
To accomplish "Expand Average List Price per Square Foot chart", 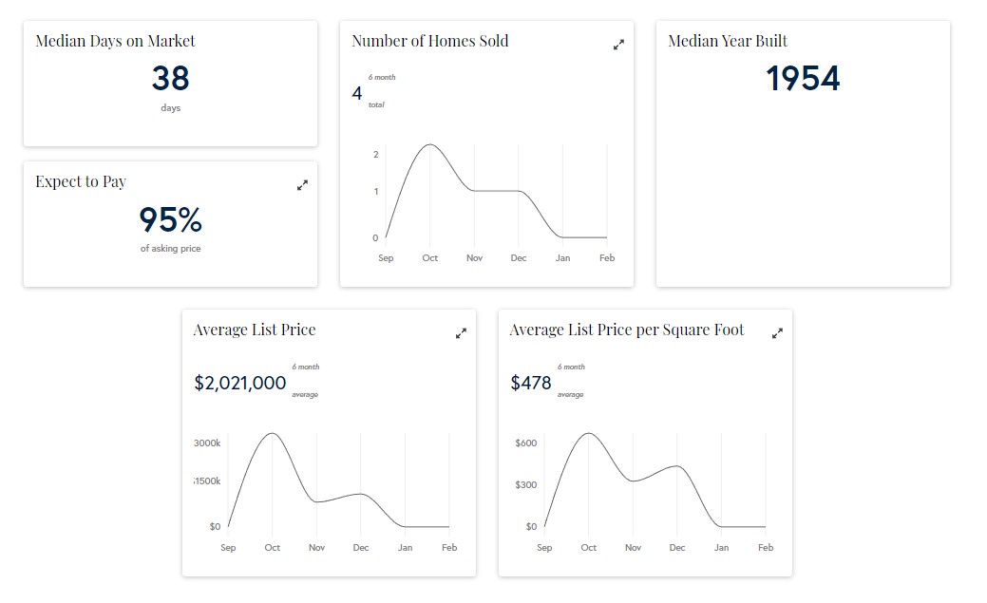I will click(777, 333).
